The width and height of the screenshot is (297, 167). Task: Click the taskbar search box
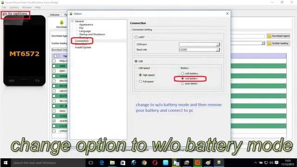[x=48, y=163]
